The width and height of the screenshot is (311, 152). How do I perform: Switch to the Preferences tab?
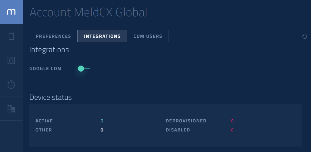53,36
